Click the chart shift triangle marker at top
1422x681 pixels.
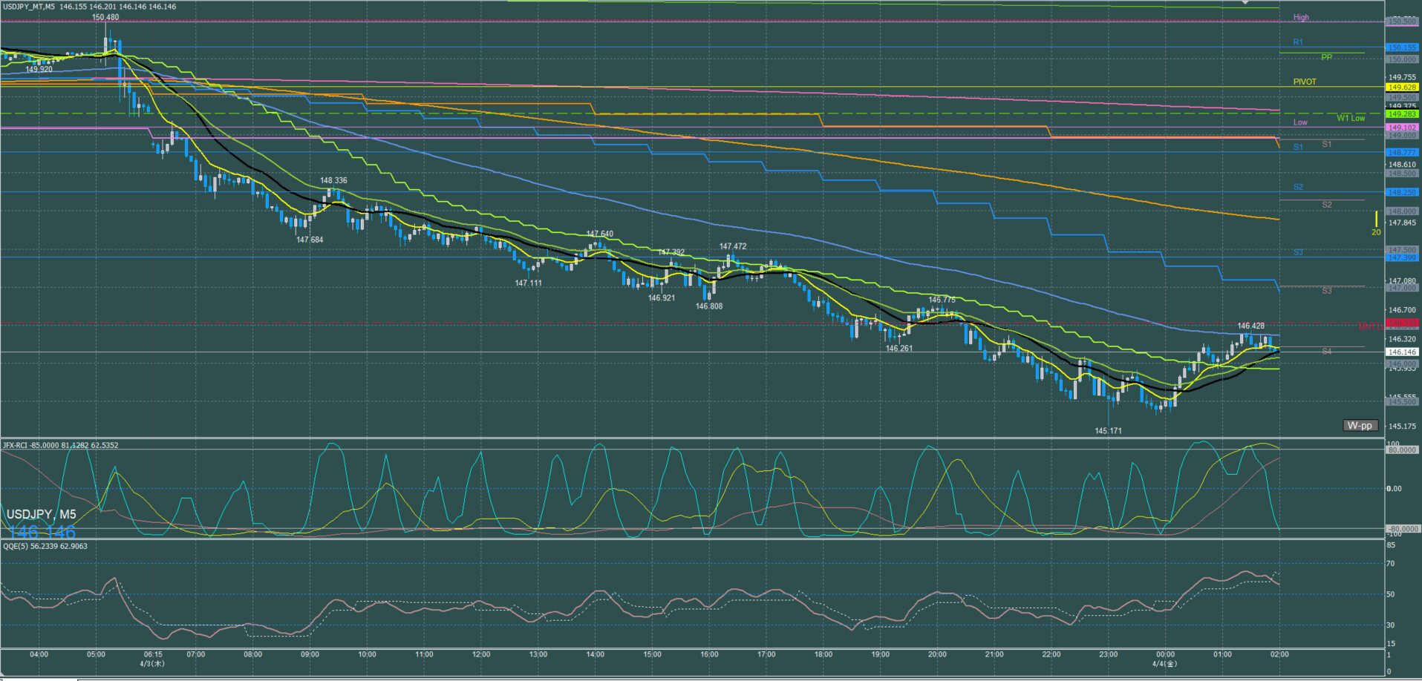(1245, 3)
